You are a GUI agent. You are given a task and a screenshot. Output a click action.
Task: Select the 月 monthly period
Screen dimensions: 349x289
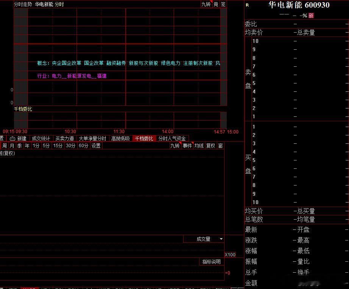[12, 146]
